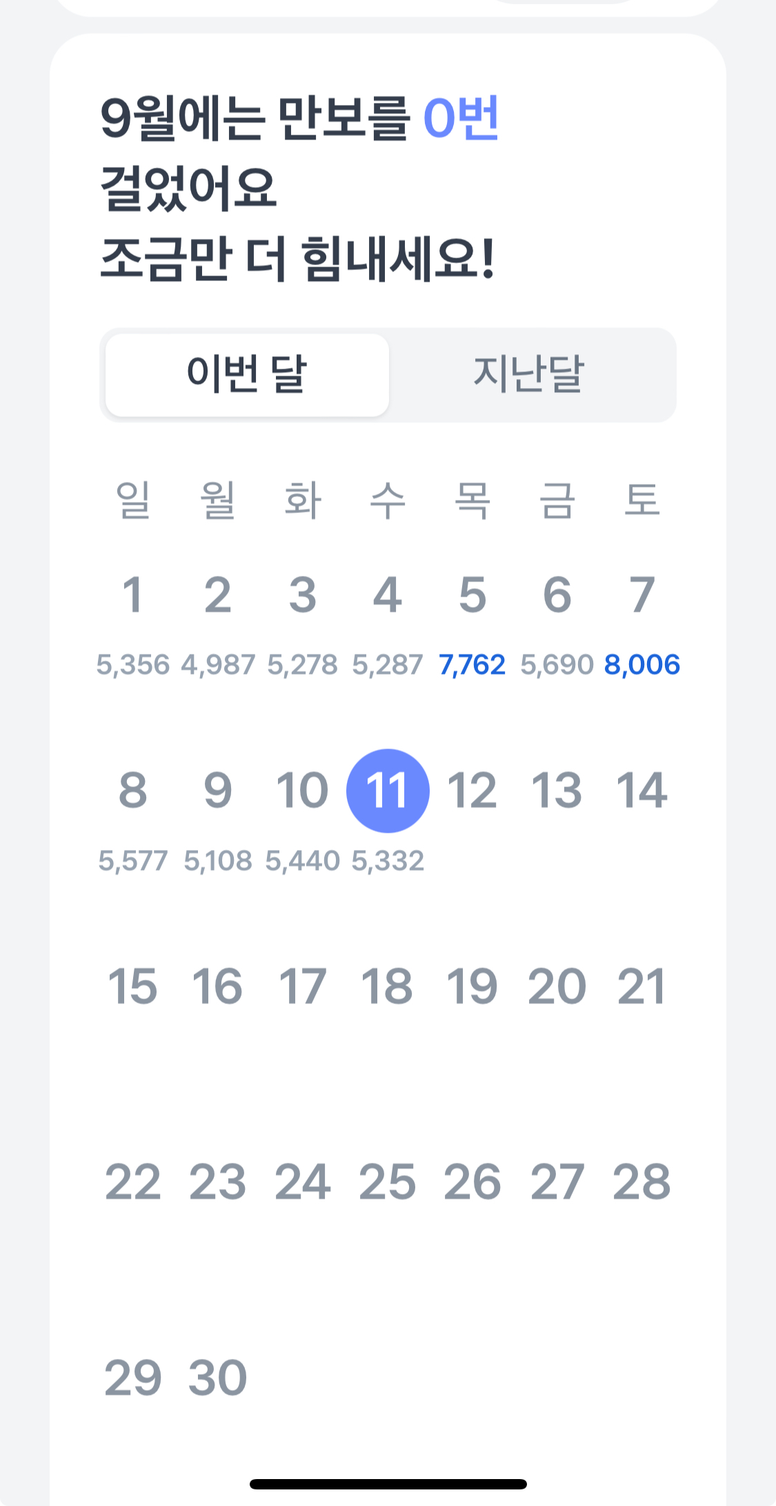Tap the 7,762 step count
Screen dimensions: 776x1506
472,665
